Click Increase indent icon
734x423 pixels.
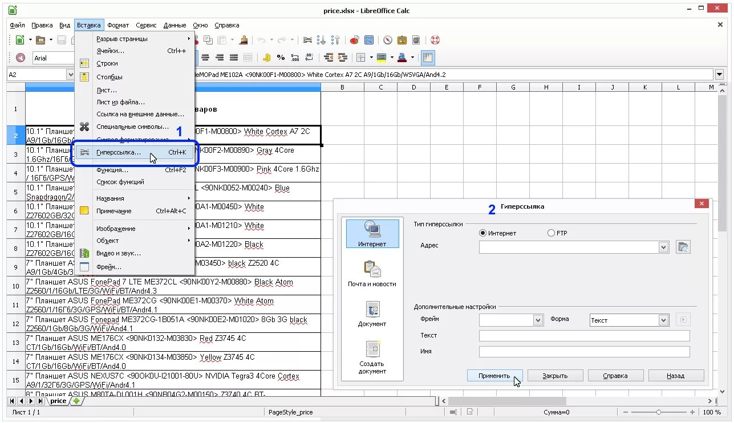(x=343, y=58)
